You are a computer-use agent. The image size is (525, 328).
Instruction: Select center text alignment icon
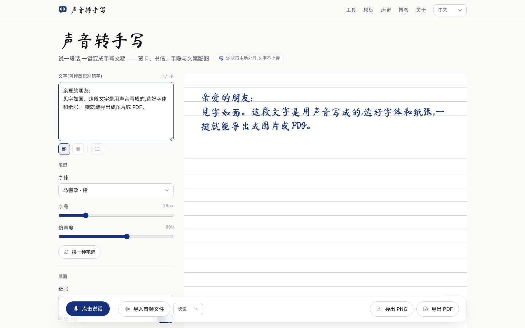(78, 149)
